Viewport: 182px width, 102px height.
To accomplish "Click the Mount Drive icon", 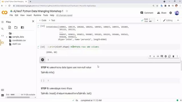I will [x=22, y=27].
